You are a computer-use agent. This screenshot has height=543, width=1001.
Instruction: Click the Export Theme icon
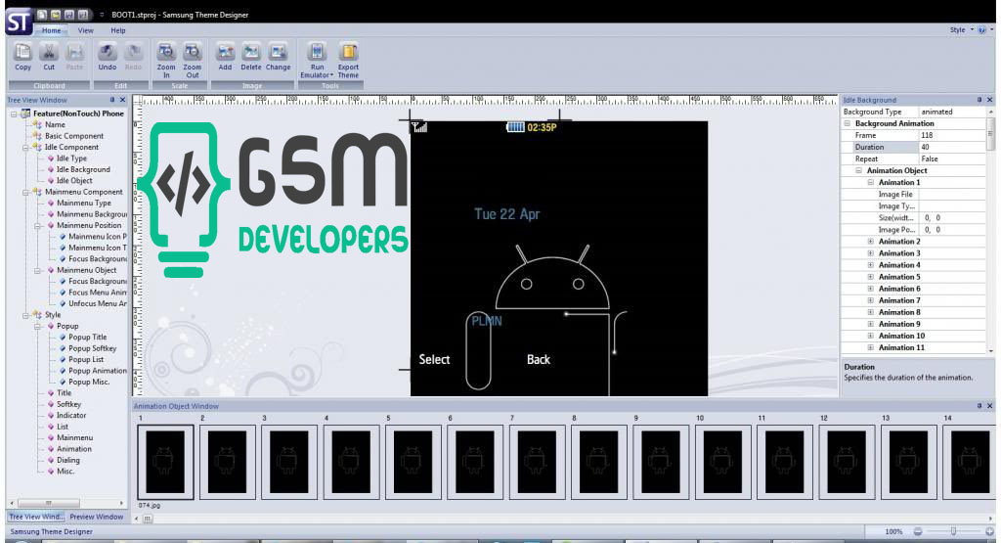348,53
